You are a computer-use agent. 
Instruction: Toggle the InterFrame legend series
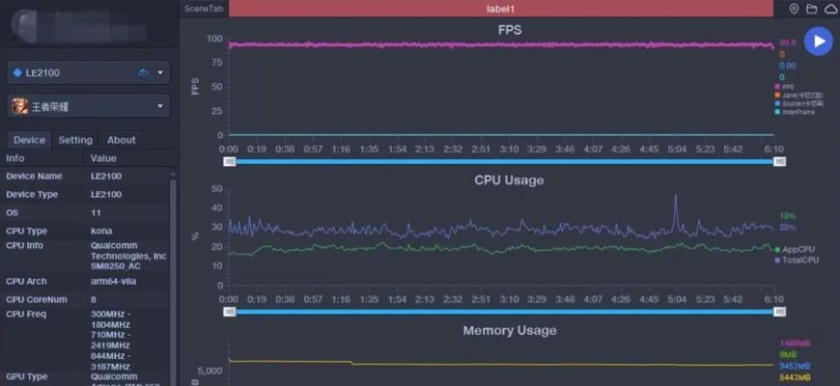795,112
